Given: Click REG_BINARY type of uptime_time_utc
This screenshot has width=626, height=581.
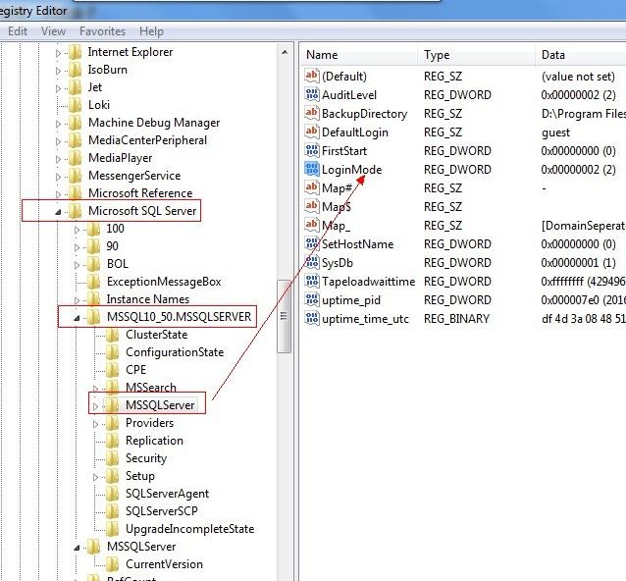Looking at the screenshot, I should (456, 319).
